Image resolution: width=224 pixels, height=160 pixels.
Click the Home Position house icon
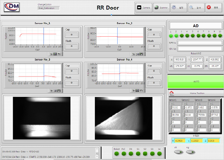click(x=172, y=93)
